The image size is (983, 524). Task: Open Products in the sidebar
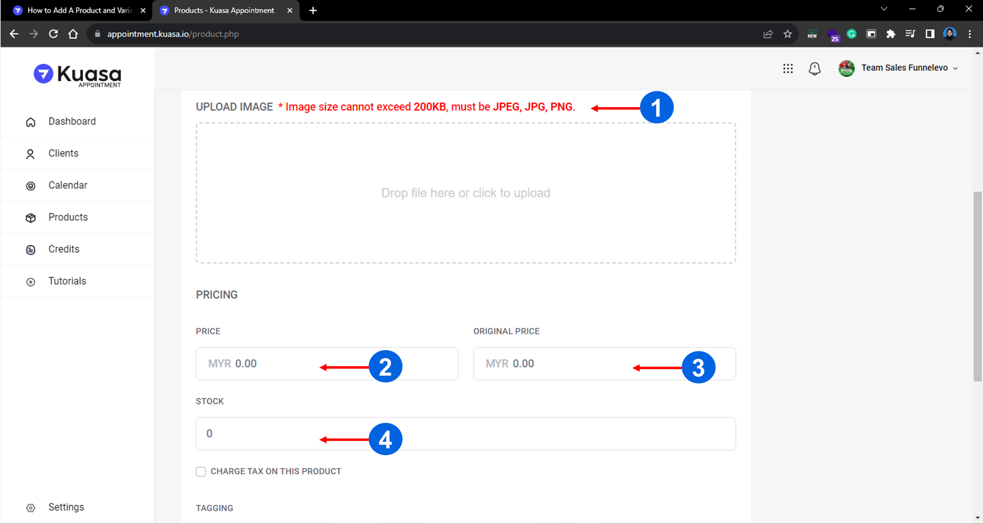point(68,217)
